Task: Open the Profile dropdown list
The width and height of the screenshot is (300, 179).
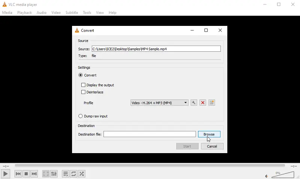Action: 159,103
